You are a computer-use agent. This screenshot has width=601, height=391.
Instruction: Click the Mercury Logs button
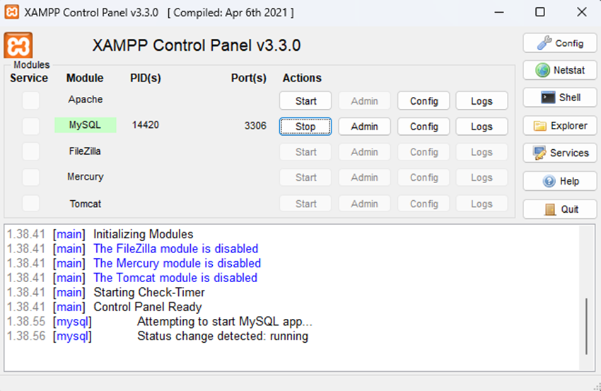(482, 177)
